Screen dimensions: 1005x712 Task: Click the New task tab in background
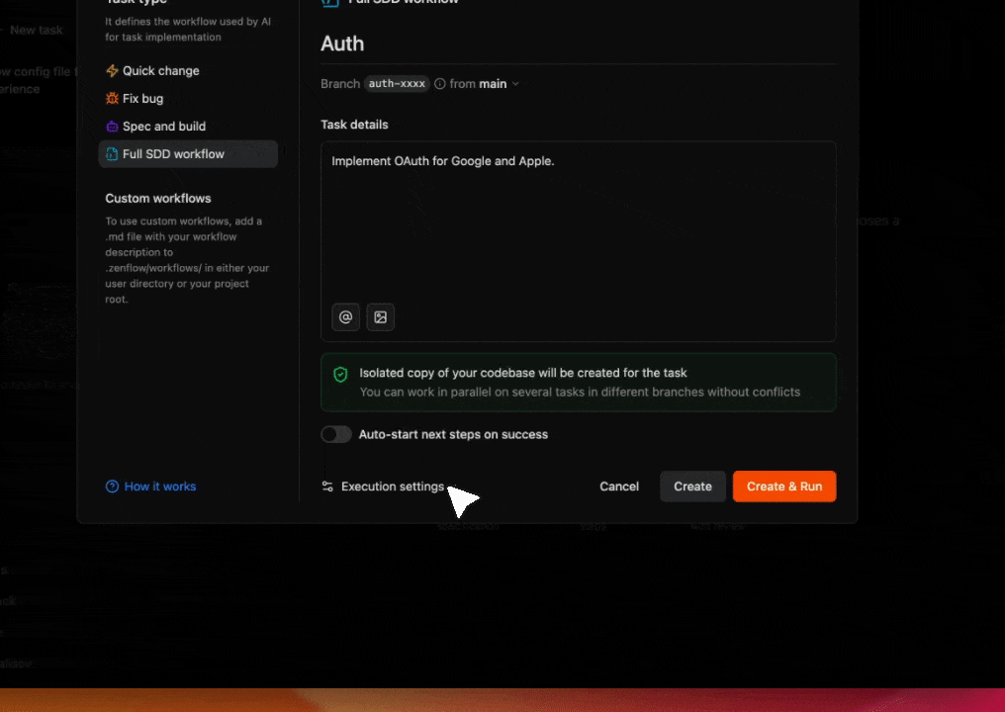tap(37, 30)
